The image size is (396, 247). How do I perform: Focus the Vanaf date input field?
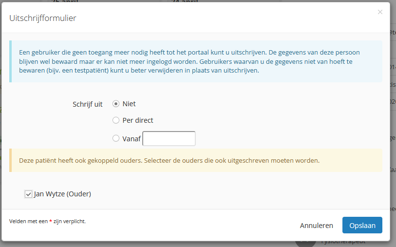pos(169,138)
